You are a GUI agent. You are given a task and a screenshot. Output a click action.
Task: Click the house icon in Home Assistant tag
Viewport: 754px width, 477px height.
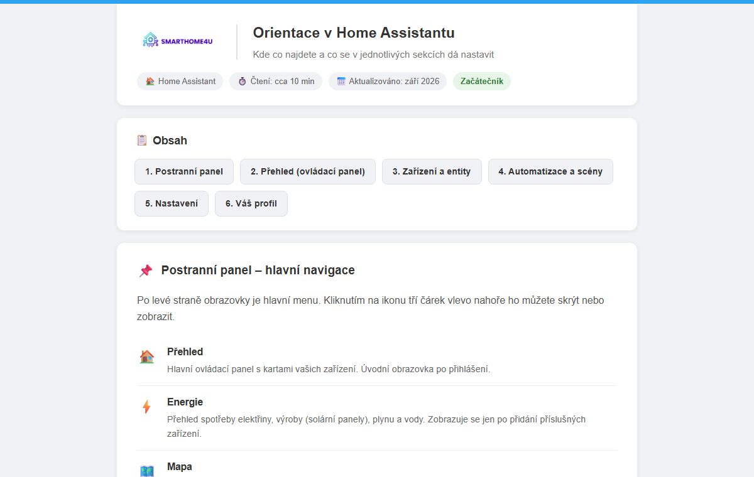point(150,82)
